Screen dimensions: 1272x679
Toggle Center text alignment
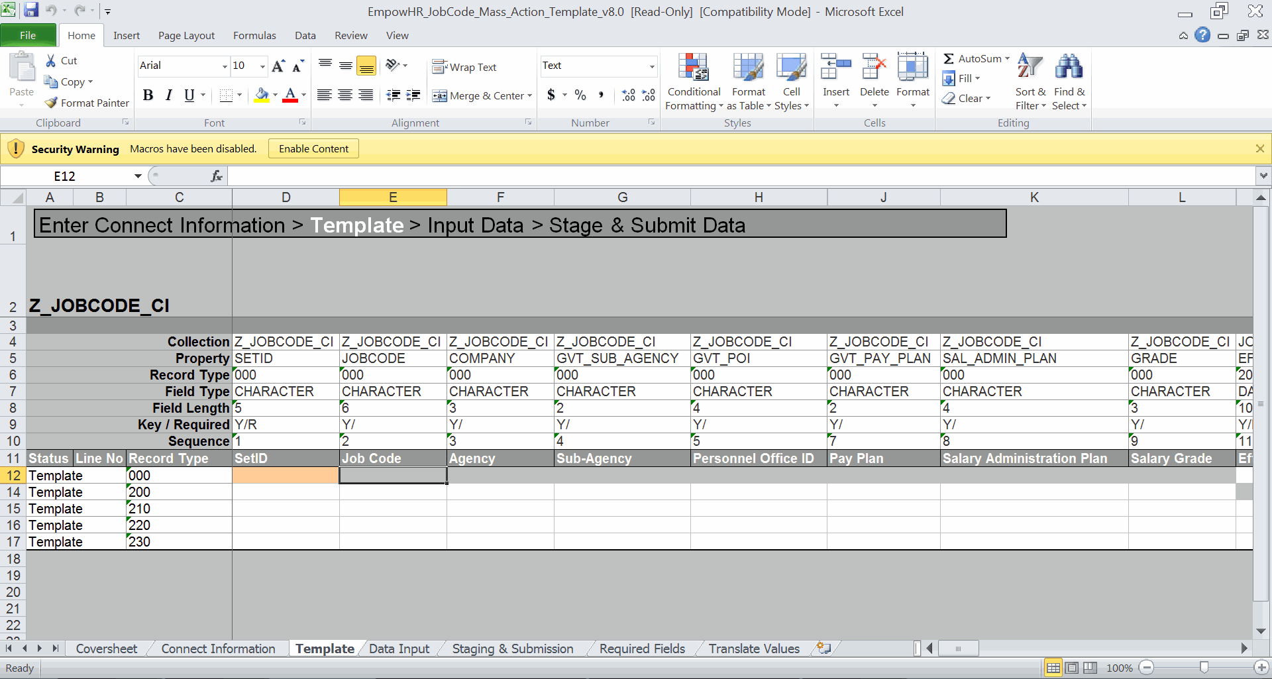(345, 95)
